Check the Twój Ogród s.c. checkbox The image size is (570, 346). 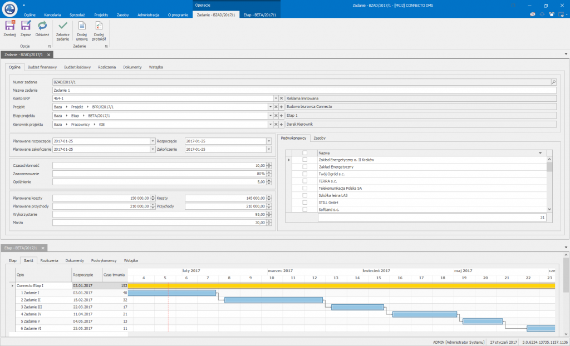click(305, 174)
